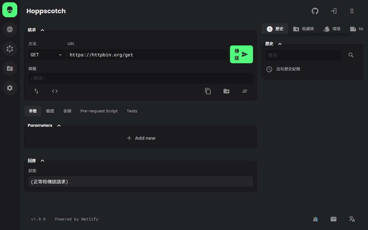Click the paper-plane icon on send button

pos(245,54)
